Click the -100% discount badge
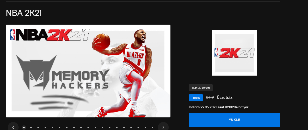This screenshot has height=130, width=308. pos(196,98)
